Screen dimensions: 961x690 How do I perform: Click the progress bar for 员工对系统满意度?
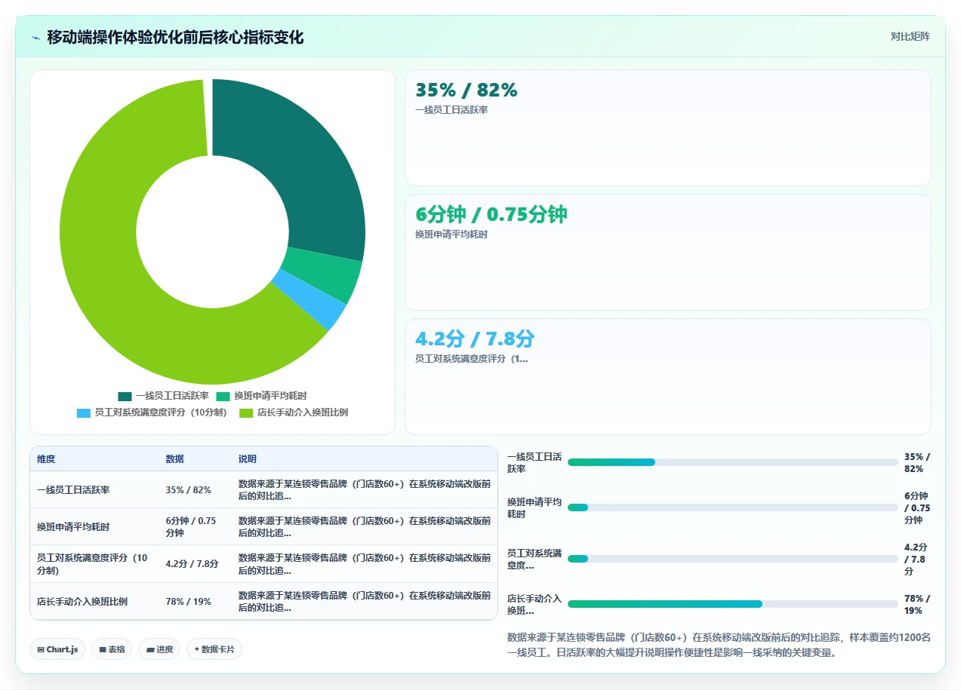click(733, 559)
